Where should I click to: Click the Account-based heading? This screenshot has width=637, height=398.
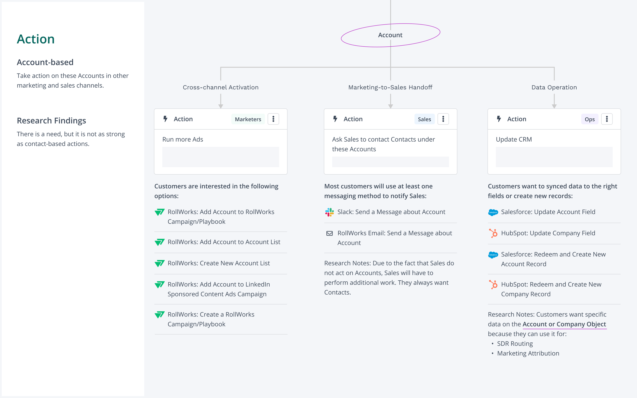tap(45, 62)
